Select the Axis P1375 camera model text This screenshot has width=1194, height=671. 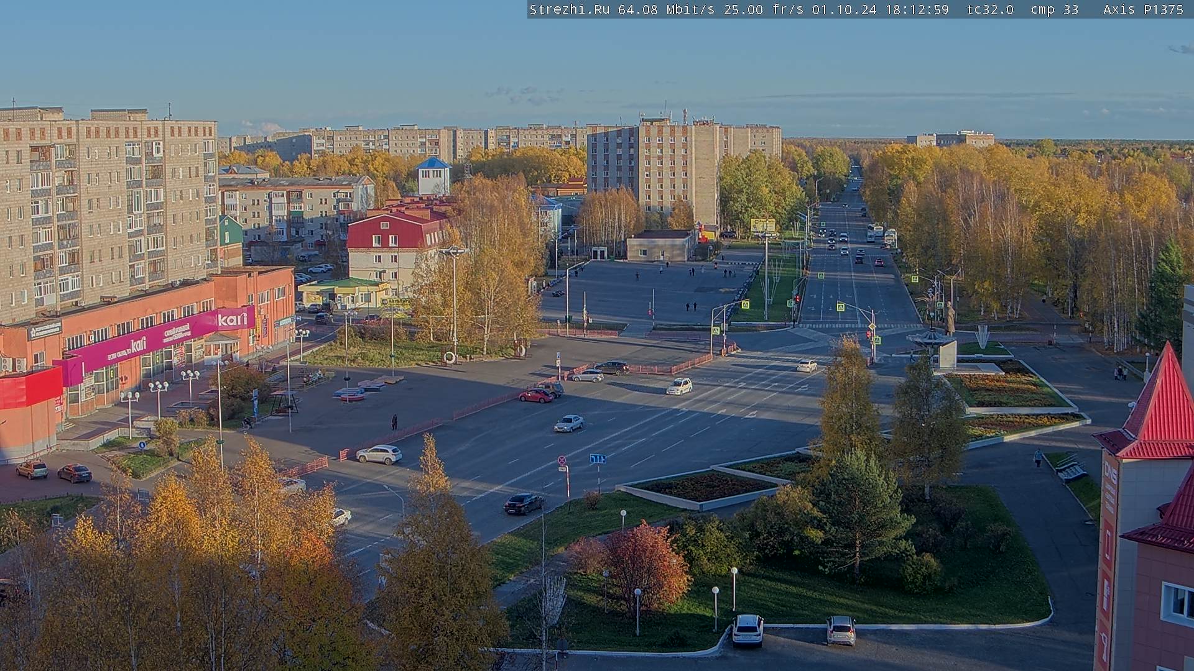tap(1143, 9)
